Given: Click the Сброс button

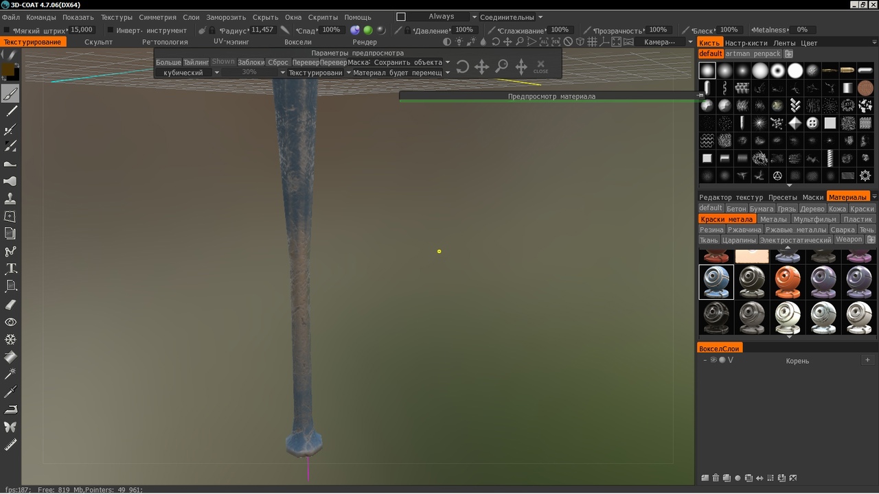Looking at the screenshot, I should click(278, 62).
